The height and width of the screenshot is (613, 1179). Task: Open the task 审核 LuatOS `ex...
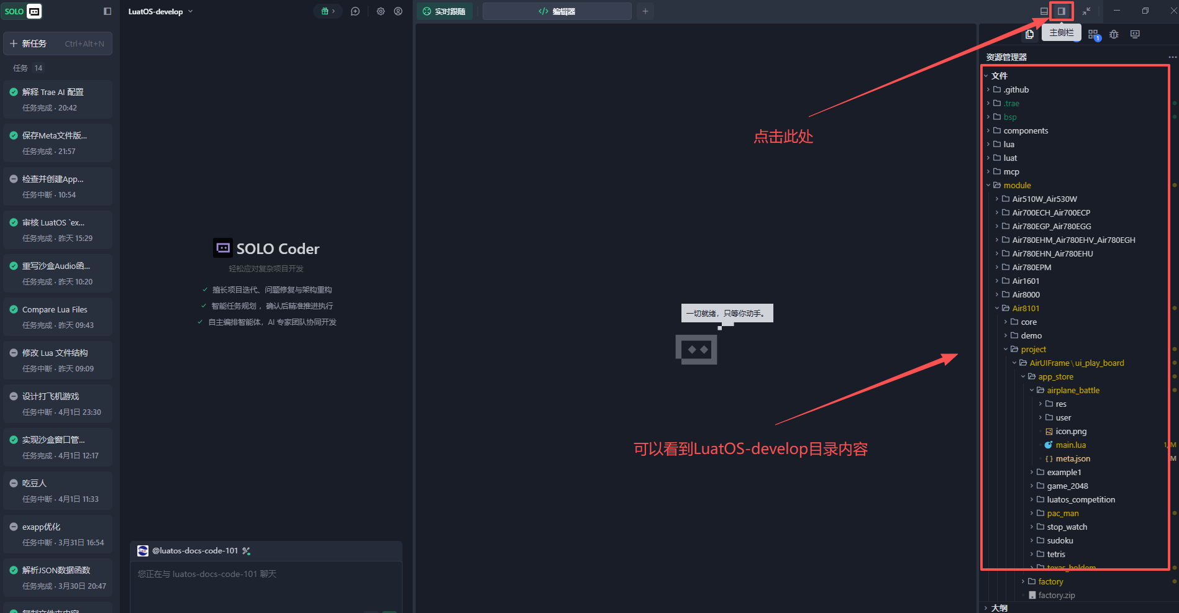(58, 230)
